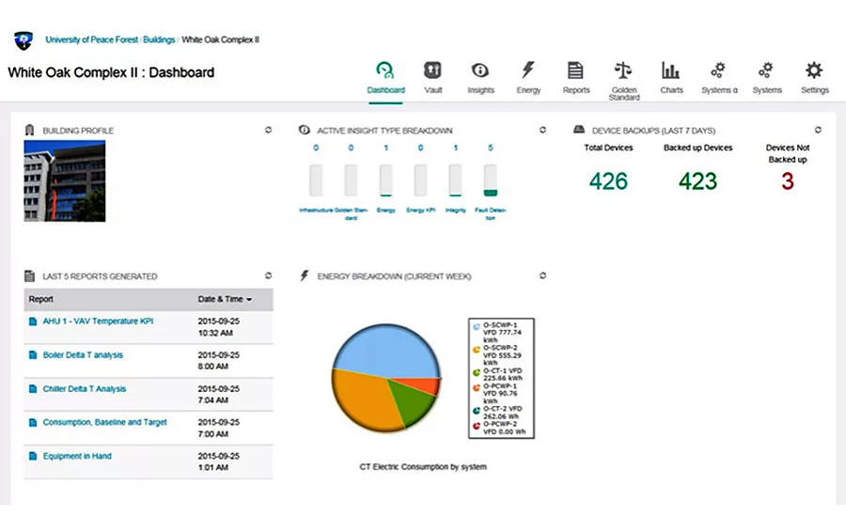Open Chiller Delta T Analysis report
This screenshot has width=846, height=517.
pos(85,388)
